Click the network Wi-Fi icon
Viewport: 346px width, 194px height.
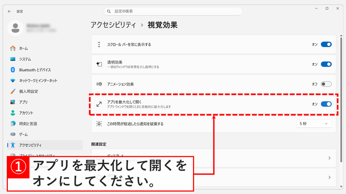[x=13, y=80]
